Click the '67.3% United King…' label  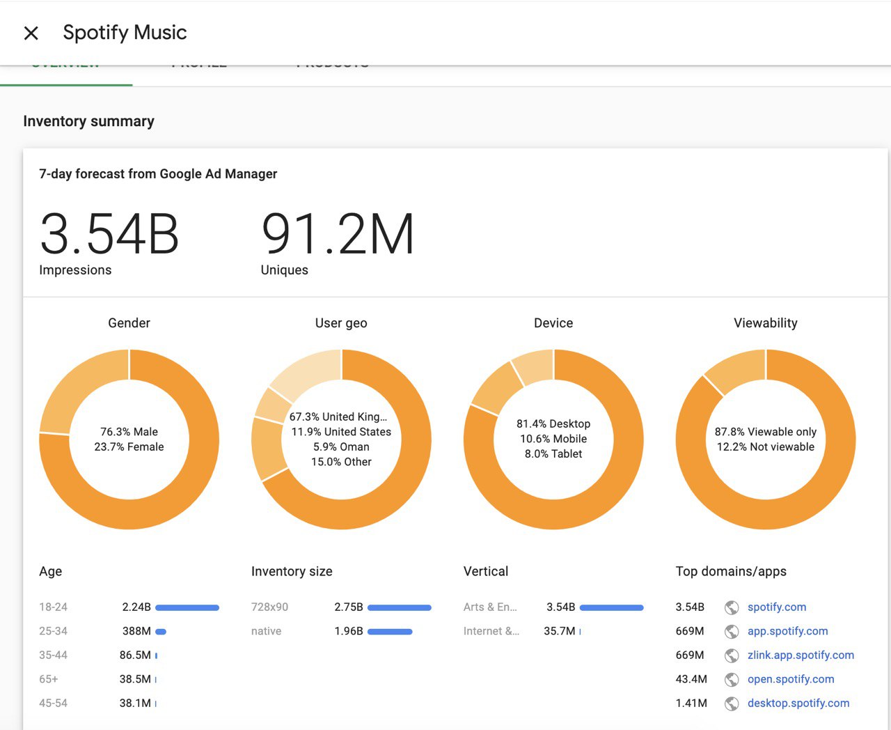click(x=338, y=417)
